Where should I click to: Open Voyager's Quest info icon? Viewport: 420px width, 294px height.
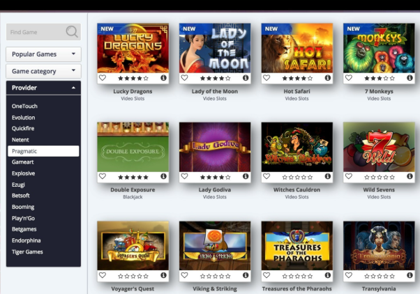coord(164,275)
